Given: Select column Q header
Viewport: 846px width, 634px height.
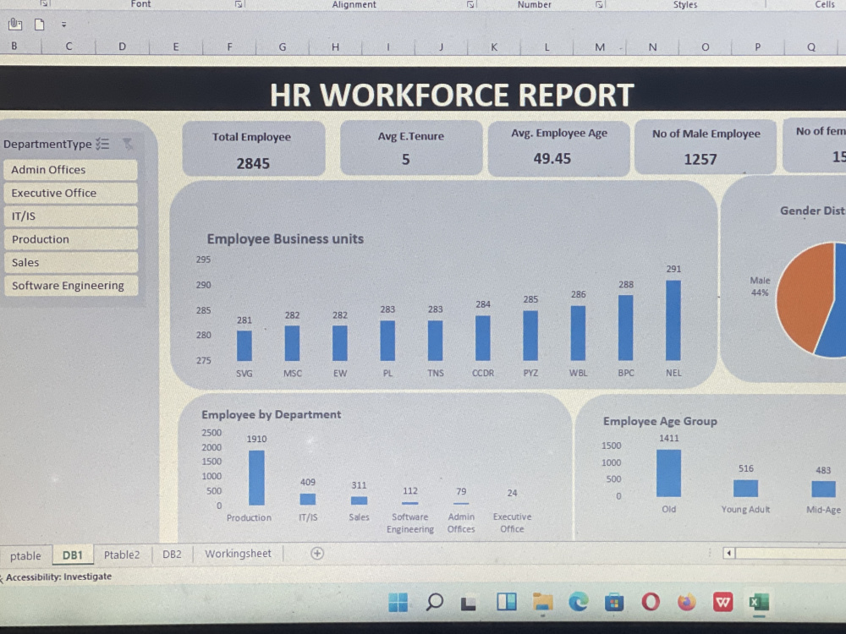Looking at the screenshot, I should (811, 46).
